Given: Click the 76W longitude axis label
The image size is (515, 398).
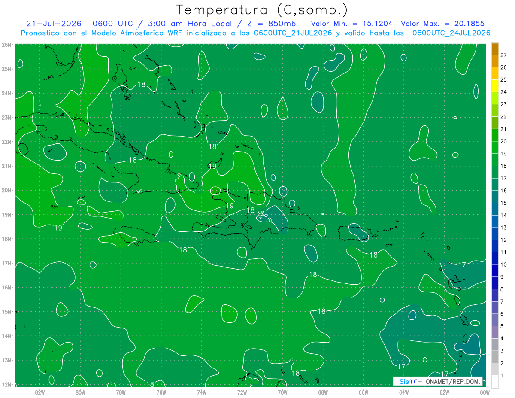Looking at the screenshot, I should point(161,392).
